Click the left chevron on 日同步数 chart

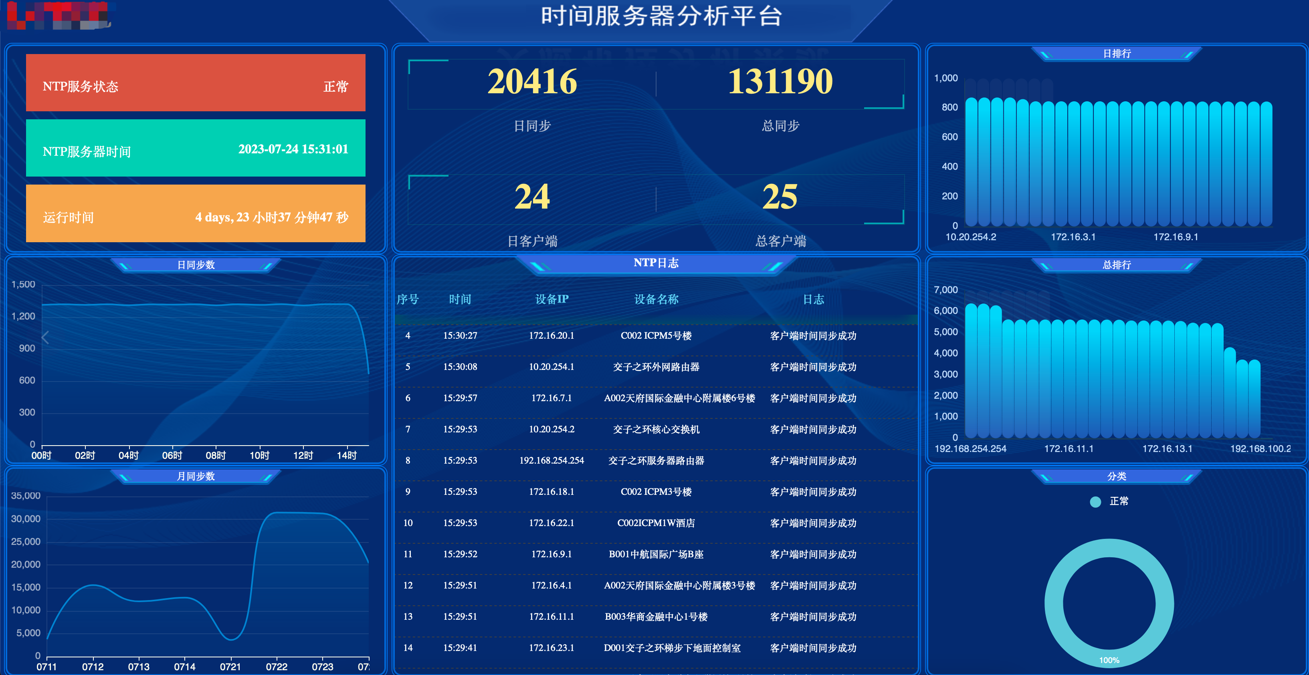(x=45, y=337)
